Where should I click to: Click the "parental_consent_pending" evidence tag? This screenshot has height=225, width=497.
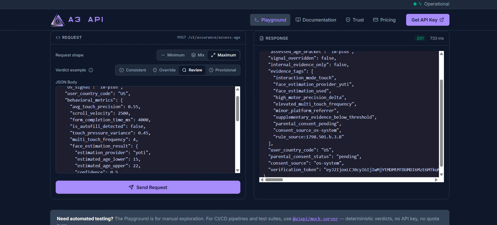point(307,124)
